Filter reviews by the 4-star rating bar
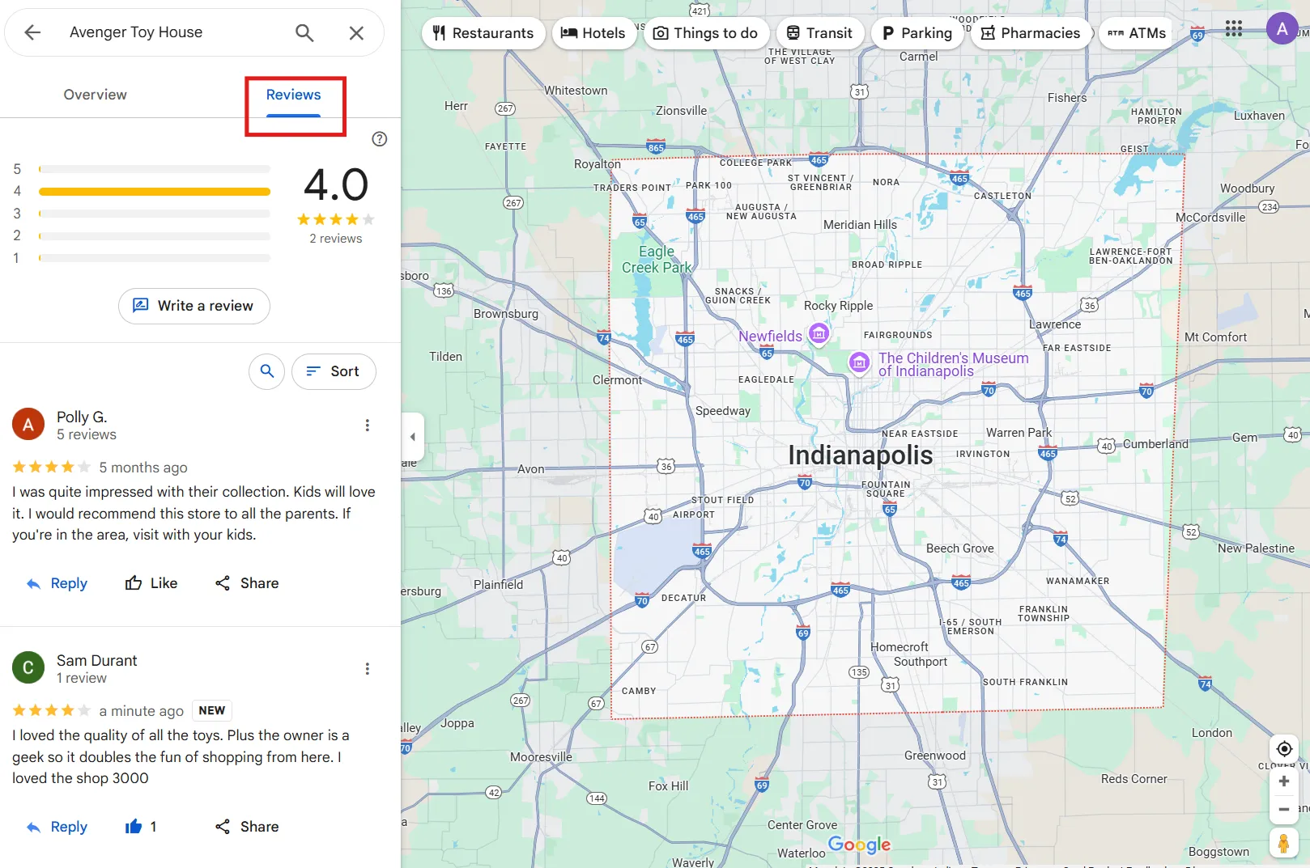The height and width of the screenshot is (868, 1310). (154, 192)
